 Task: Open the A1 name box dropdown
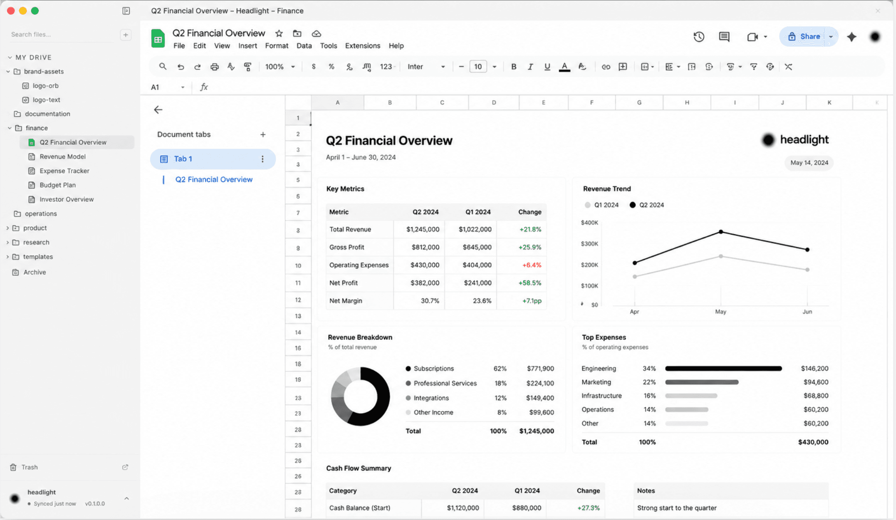pyautogui.click(x=183, y=87)
